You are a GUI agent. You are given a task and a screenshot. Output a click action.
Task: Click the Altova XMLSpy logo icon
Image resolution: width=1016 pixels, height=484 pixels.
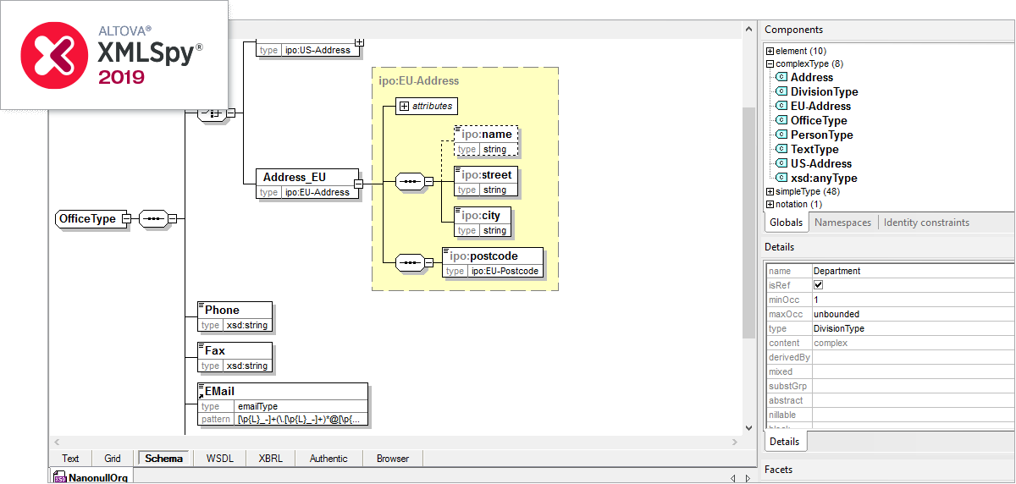coord(50,54)
